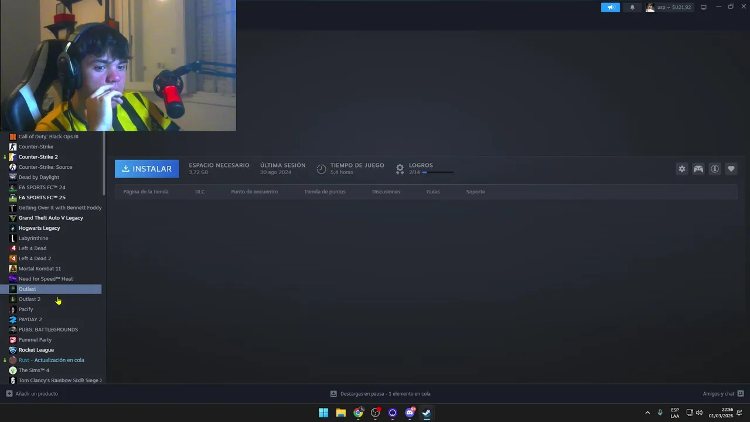
Task: Open the Discusiones tab
Action: click(386, 192)
